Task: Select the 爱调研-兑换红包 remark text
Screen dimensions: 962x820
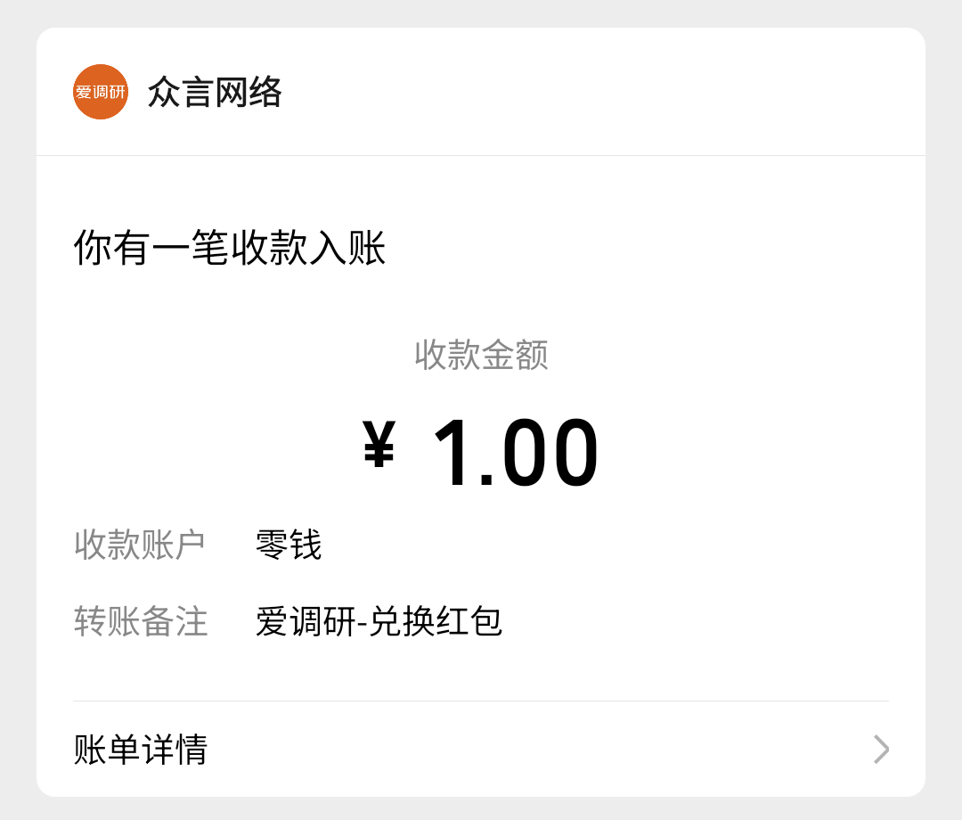Action: [x=379, y=621]
